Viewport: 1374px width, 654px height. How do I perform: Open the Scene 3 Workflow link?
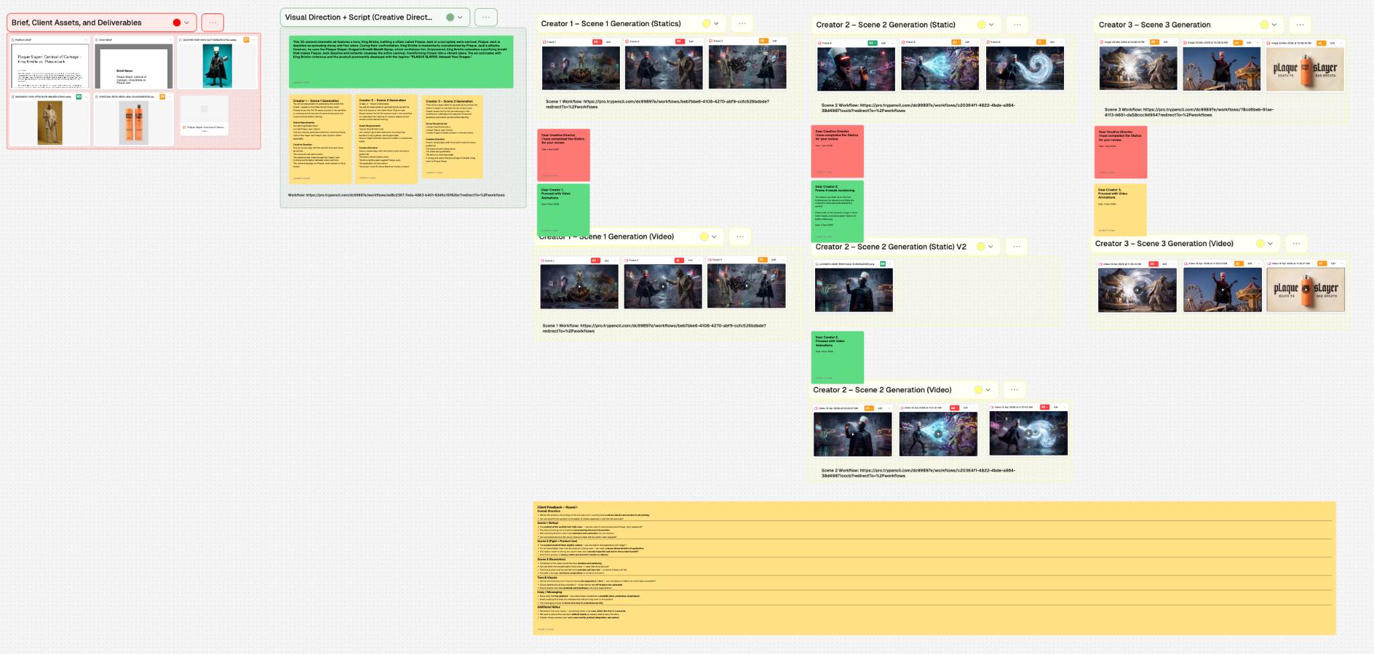(1188, 112)
